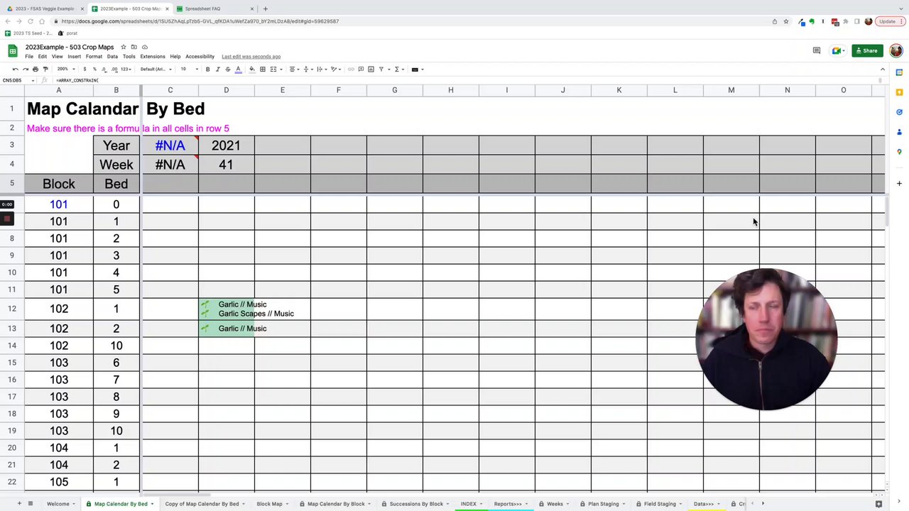The height and width of the screenshot is (511, 909).
Task: Click the Share button
Action: click(x=866, y=50)
